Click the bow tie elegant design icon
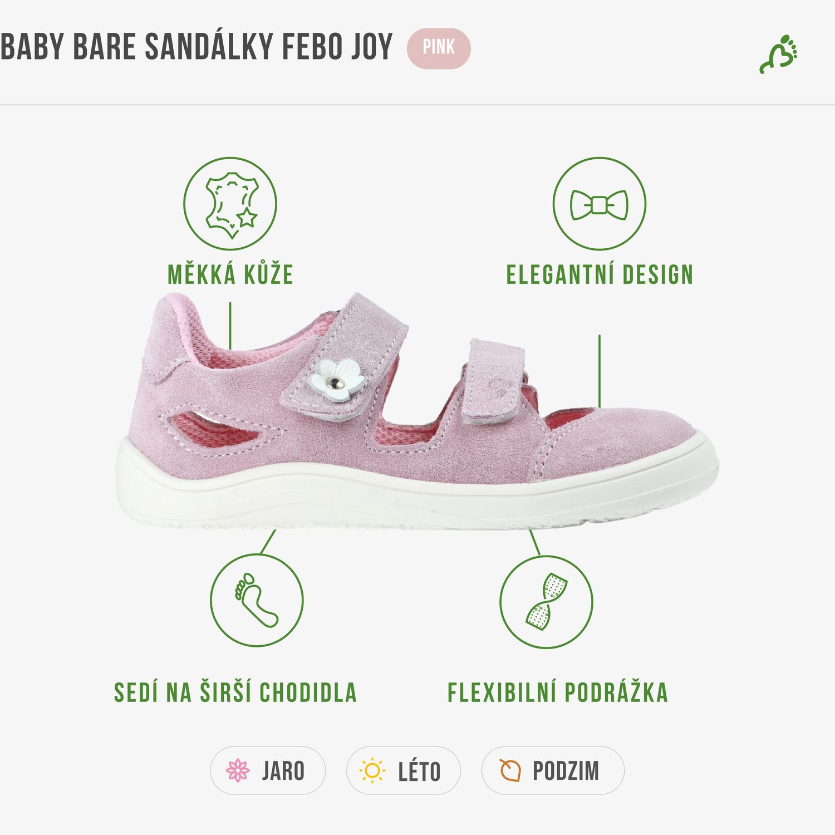Image resolution: width=835 pixels, height=835 pixels. 600,204
